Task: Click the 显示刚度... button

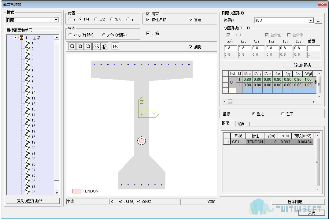Action: tap(298, 202)
